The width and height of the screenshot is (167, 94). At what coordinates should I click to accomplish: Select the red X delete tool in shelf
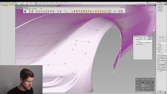pos(96,11)
